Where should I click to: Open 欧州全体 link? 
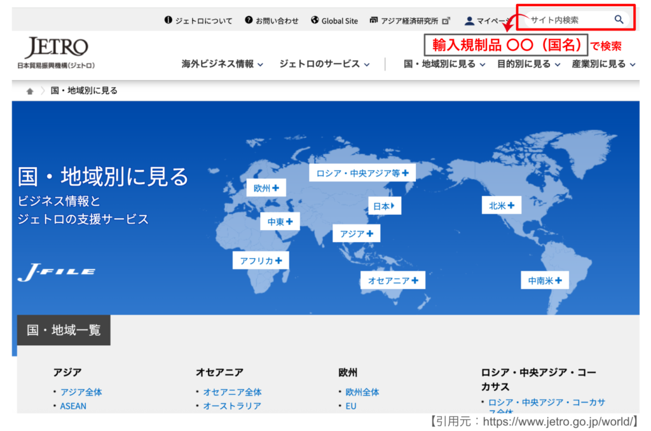(362, 392)
